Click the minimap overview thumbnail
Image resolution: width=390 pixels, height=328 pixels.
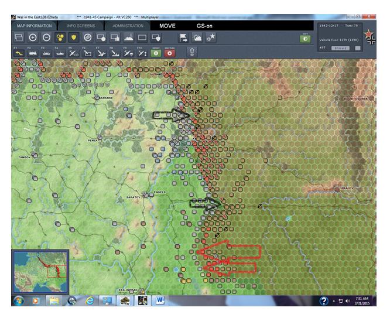(x=40, y=272)
